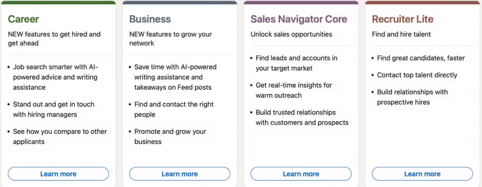Click Learn more for Sales Navigator Core
482x187 pixels.
(x=301, y=174)
